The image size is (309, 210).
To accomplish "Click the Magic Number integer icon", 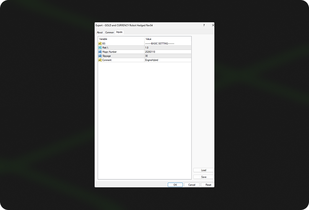I will click(x=100, y=52).
